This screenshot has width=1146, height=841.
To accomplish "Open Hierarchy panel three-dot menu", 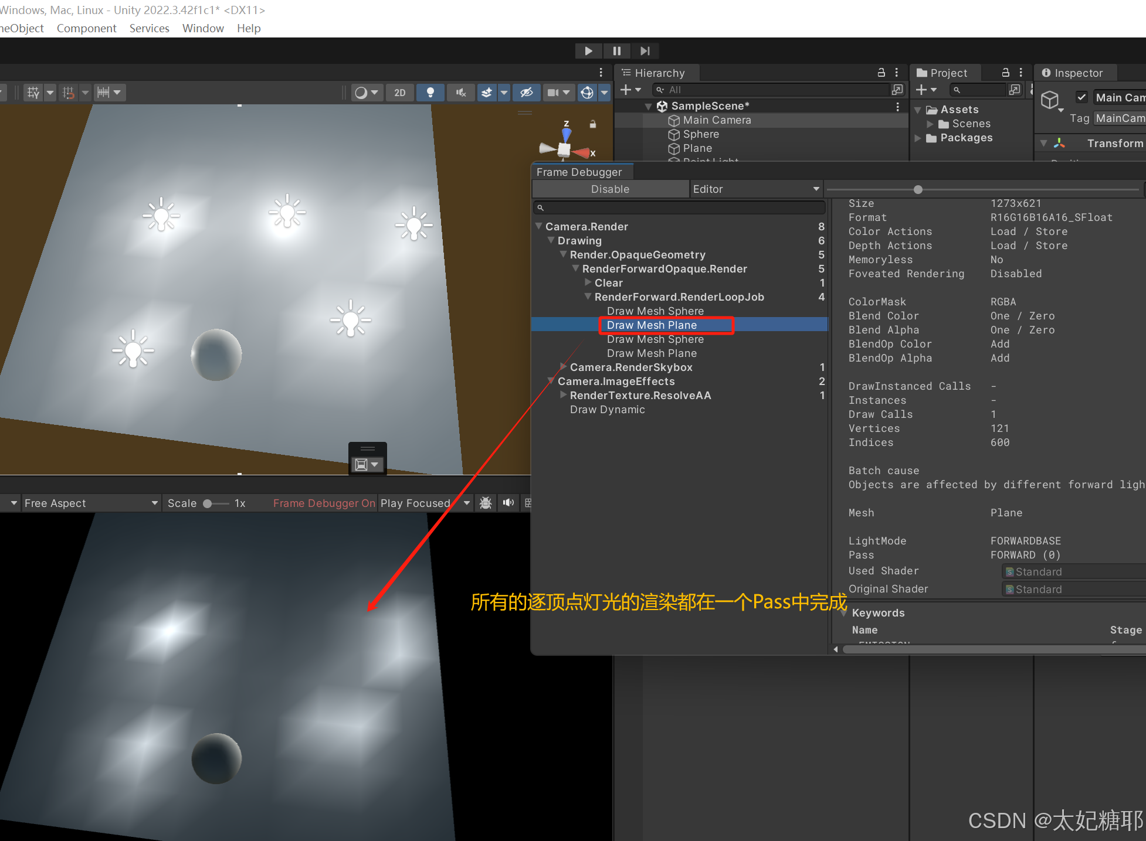I will click(896, 72).
